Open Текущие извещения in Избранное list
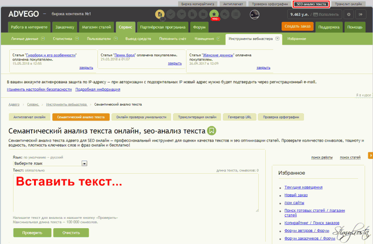Screen dimensions: 373x244 pyautogui.click(x=304, y=187)
